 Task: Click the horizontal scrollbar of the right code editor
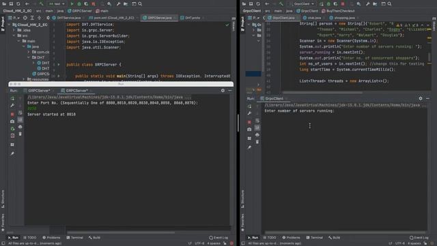click(x=322, y=93)
